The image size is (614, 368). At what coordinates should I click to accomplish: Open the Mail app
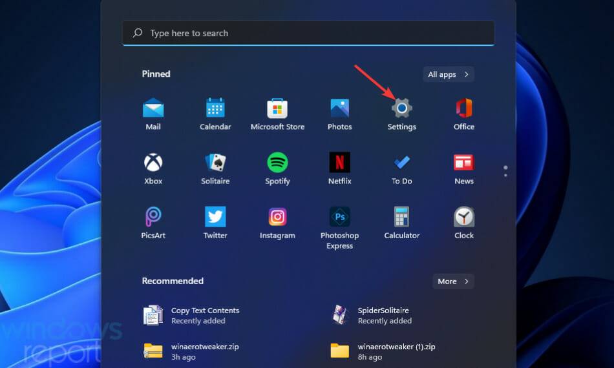coord(153,114)
